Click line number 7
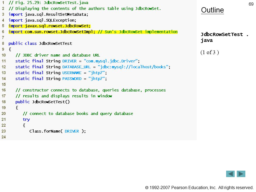Viewport: 256px width, 192px height. point(3,38)
